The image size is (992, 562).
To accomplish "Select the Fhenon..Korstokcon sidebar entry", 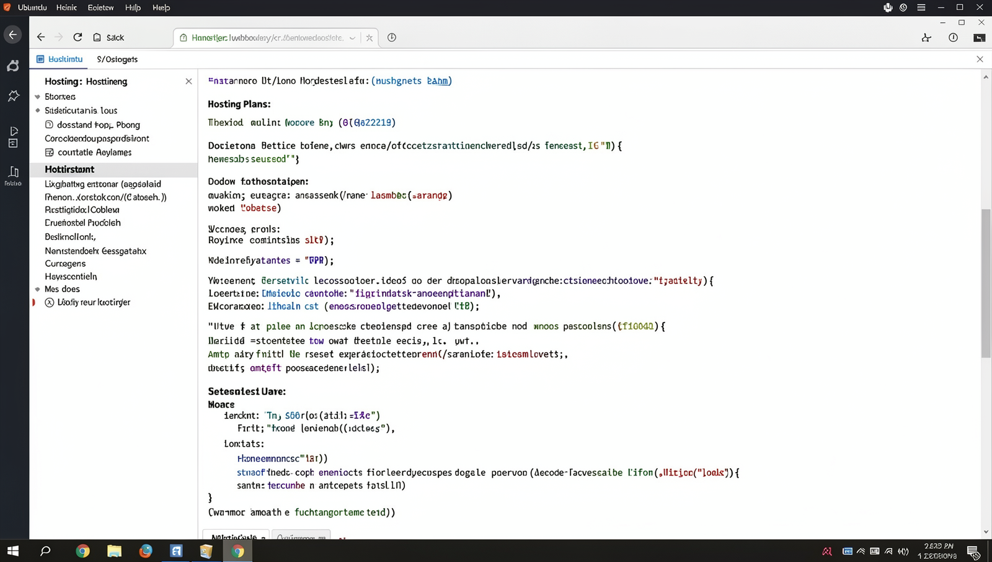I will 105,197.
